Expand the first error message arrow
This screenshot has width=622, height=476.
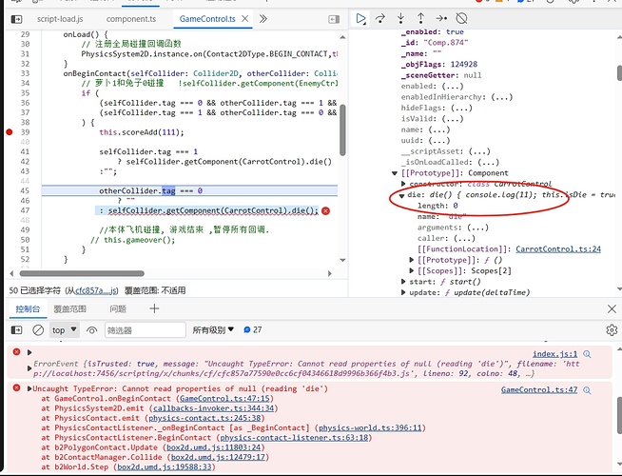click(29, 352)
